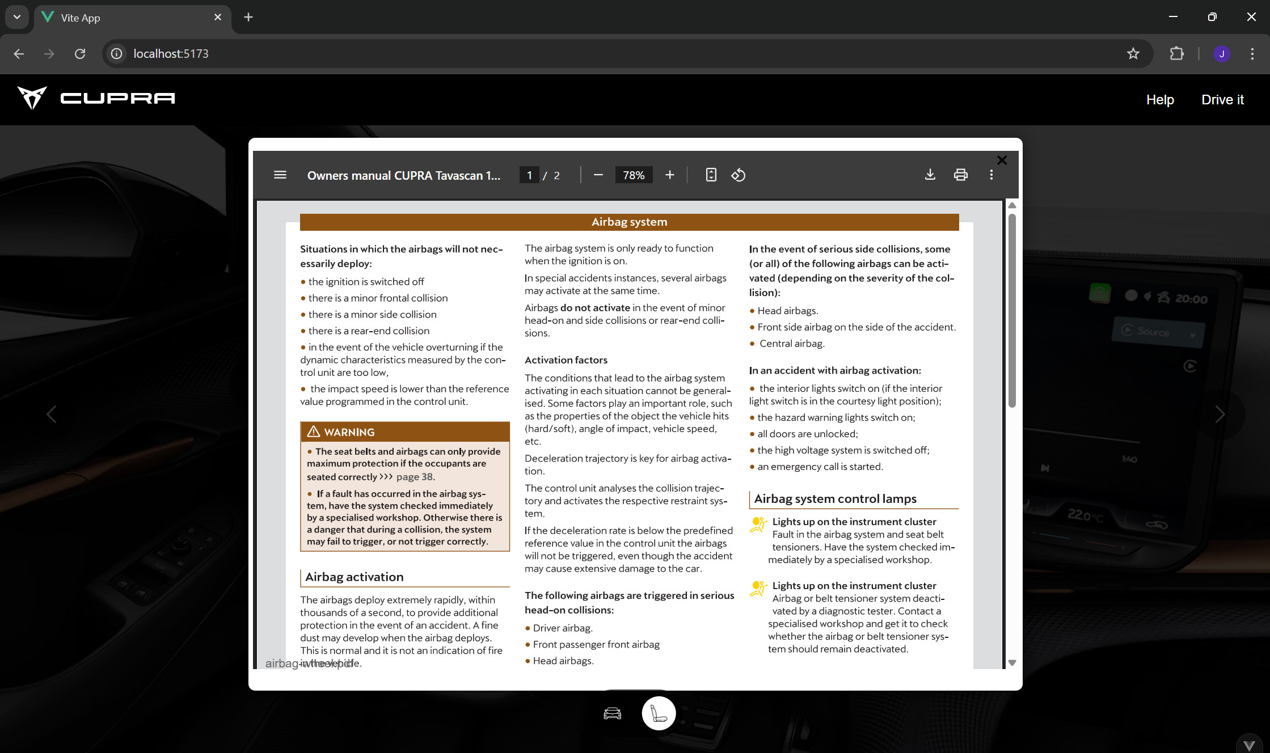
Task: Open the Help menu item
Action: coord(1160,100)
